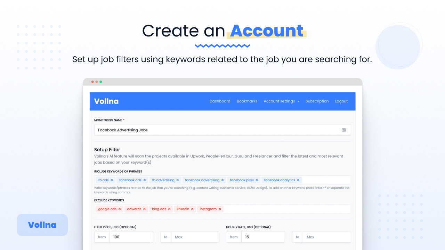Focus the hourly rate 'from' field
This screenshot has height=250, width=445.
(x=263, y=237)
